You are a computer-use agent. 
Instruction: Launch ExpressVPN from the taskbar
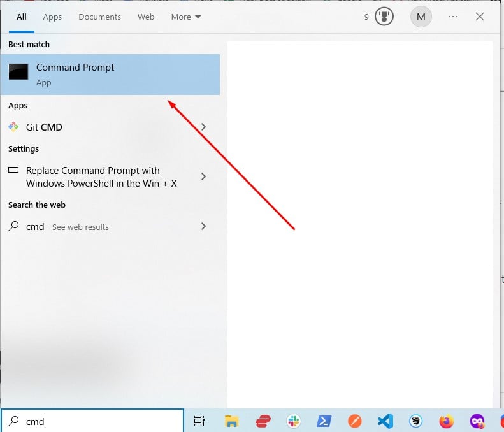click(263, 421)
